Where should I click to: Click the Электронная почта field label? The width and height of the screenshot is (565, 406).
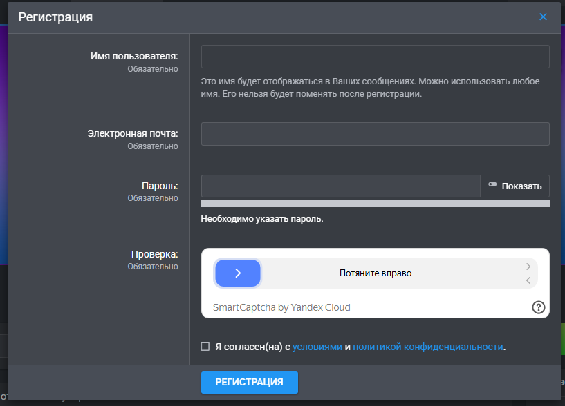point(133,133)
